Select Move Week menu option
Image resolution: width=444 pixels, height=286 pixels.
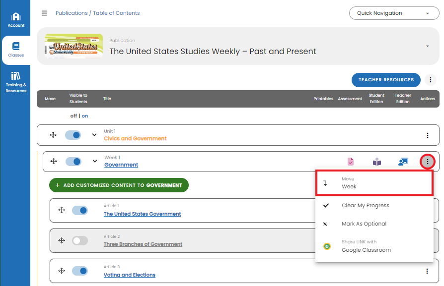(x=374, y=183)
